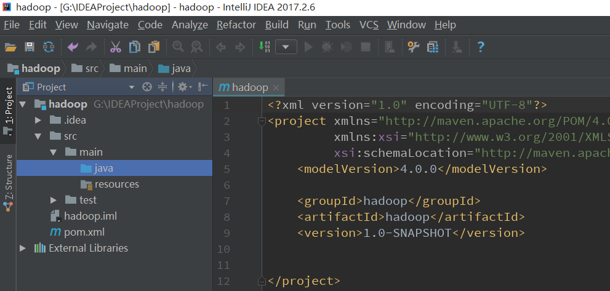Expand the .idea folder

coord(38,120)
